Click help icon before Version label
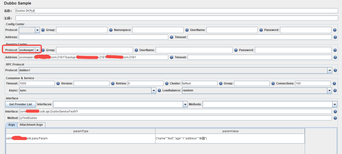This screenshot has width=342, height=154. (58, 83)
